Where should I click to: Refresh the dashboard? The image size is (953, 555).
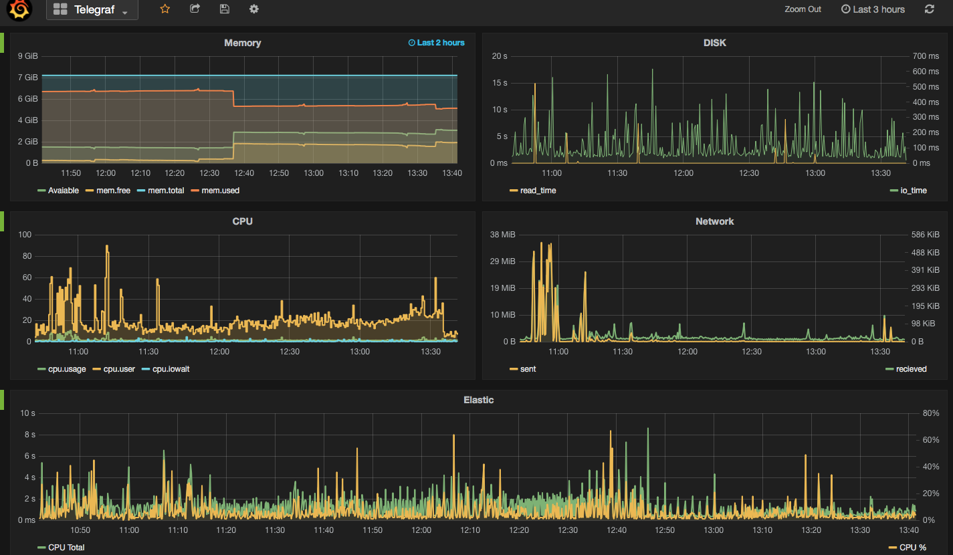click(x=930, y=9)
